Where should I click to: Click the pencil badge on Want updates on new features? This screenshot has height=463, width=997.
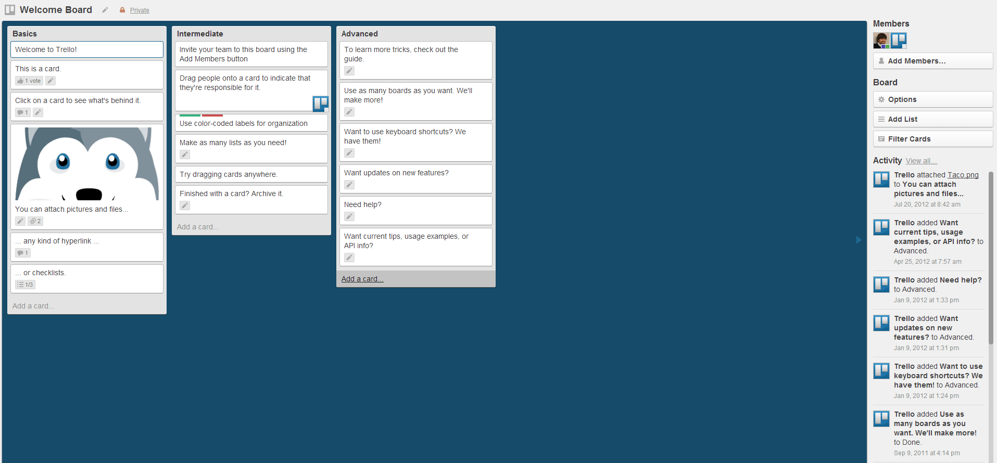349,185
